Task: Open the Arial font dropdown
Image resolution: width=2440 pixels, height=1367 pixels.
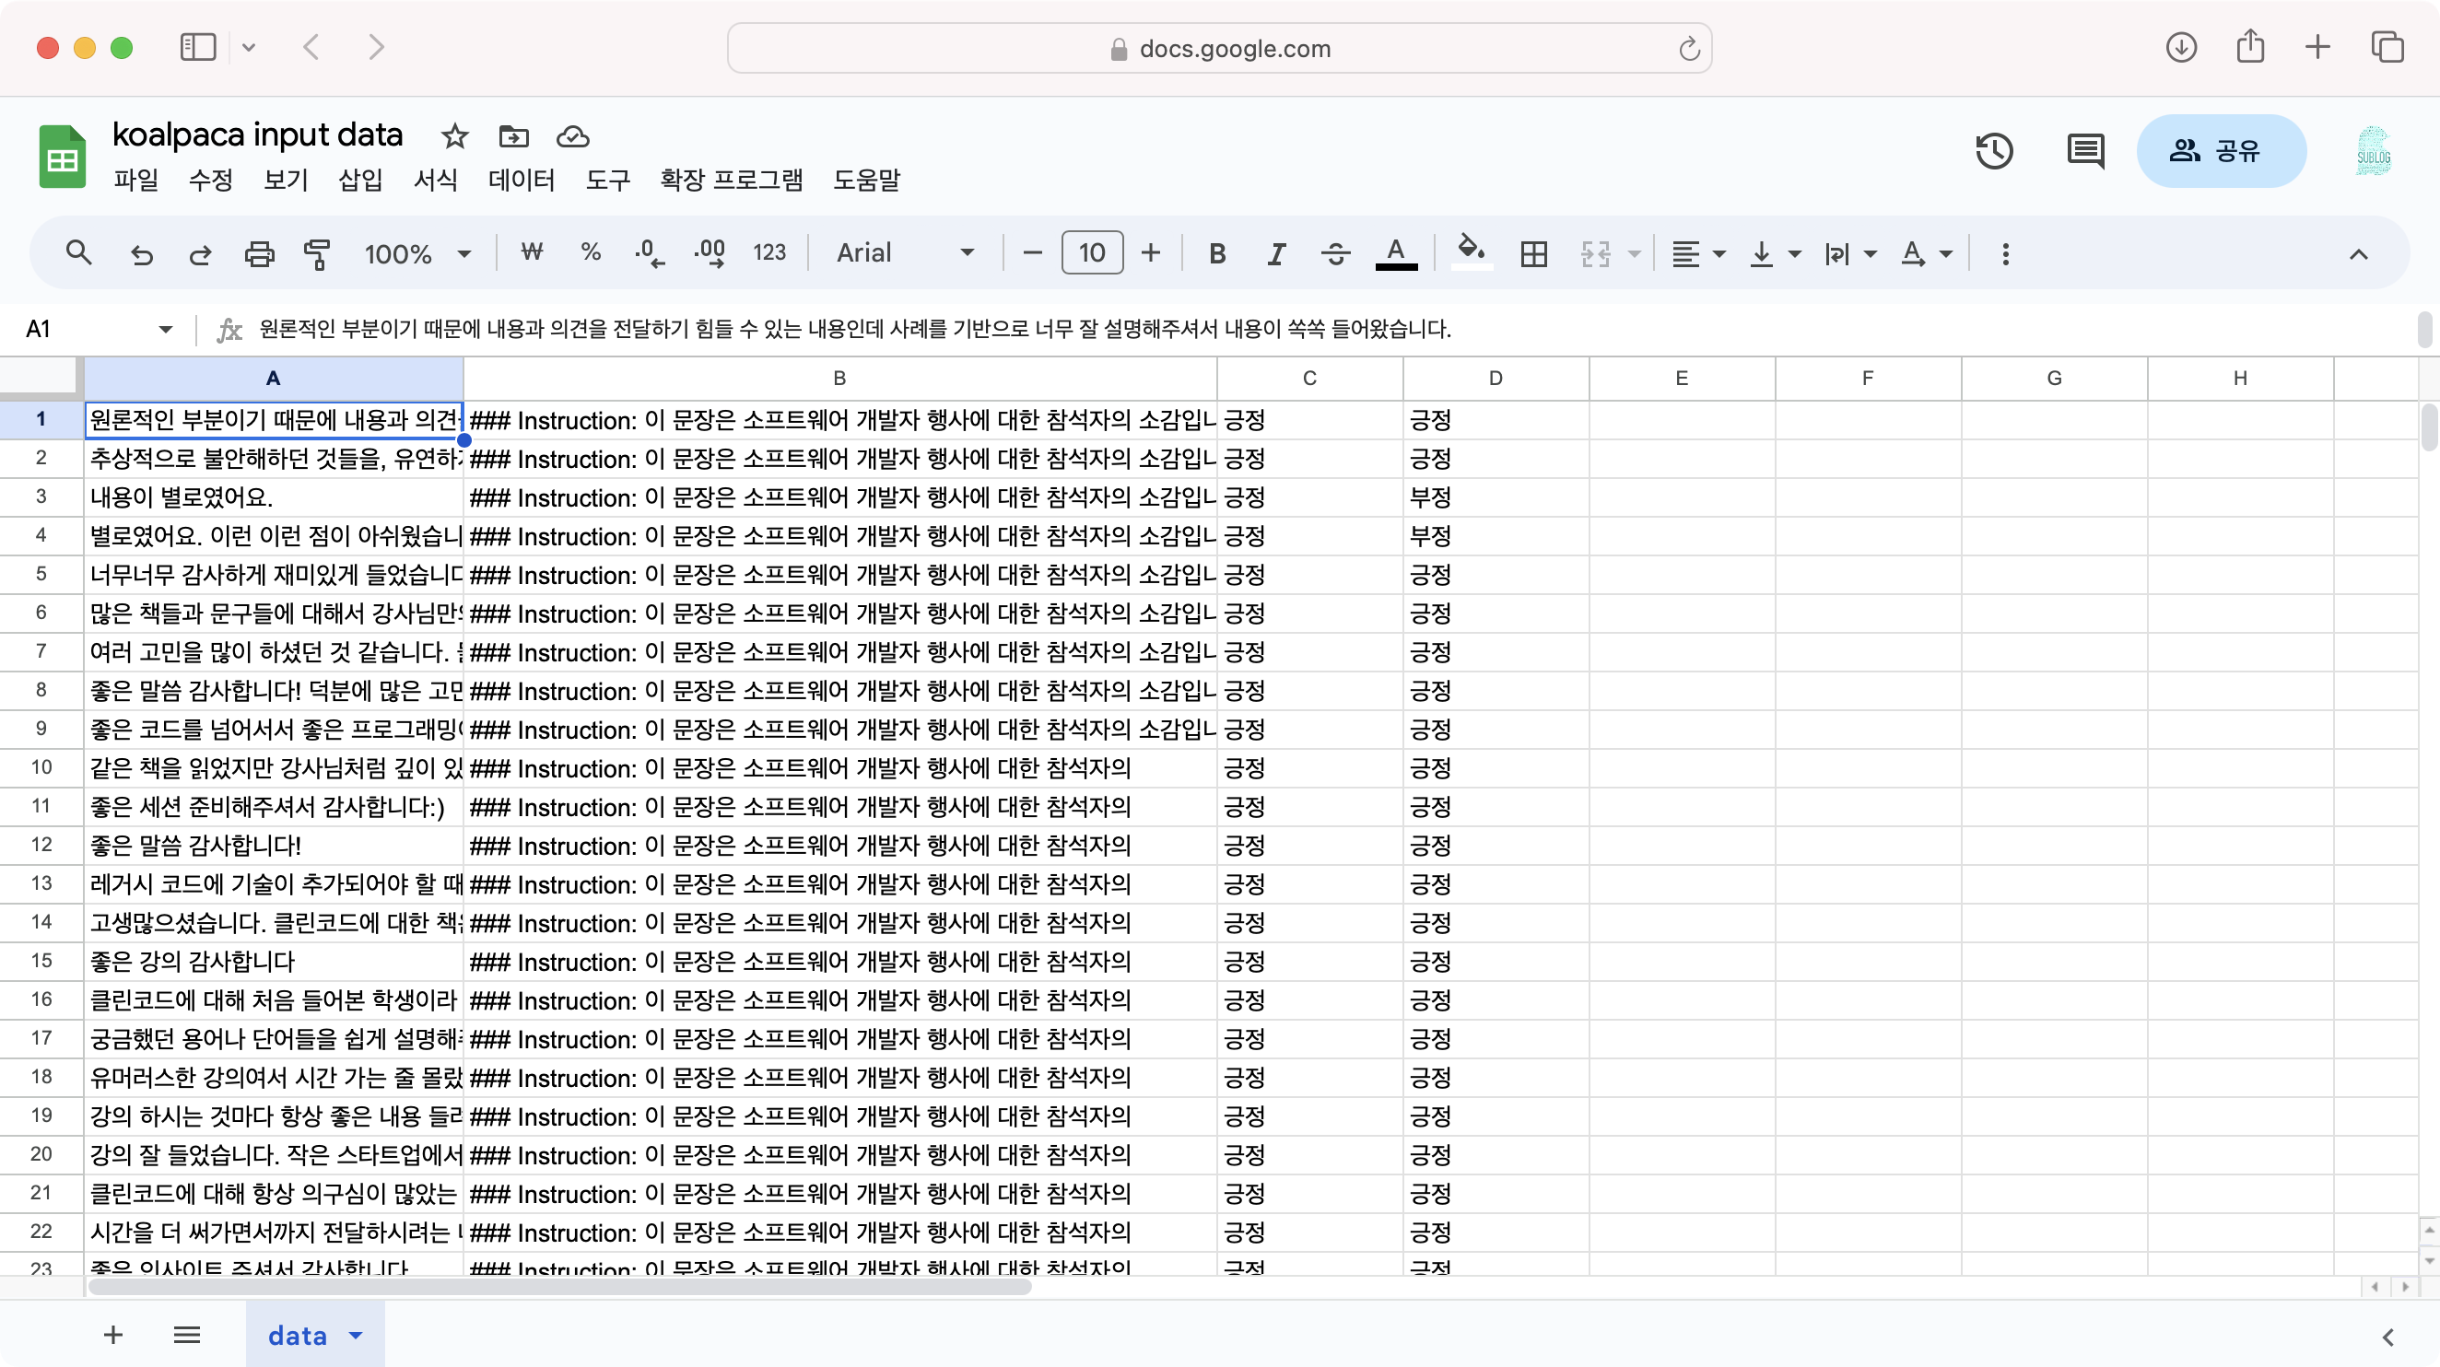Action: pos(967,252)
